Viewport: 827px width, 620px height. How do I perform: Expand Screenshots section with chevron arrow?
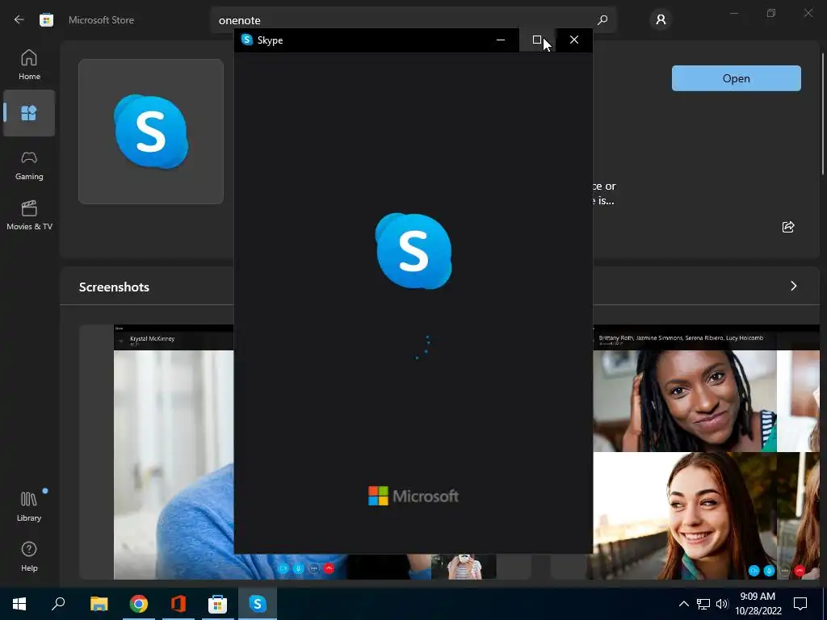coord(793,286)
